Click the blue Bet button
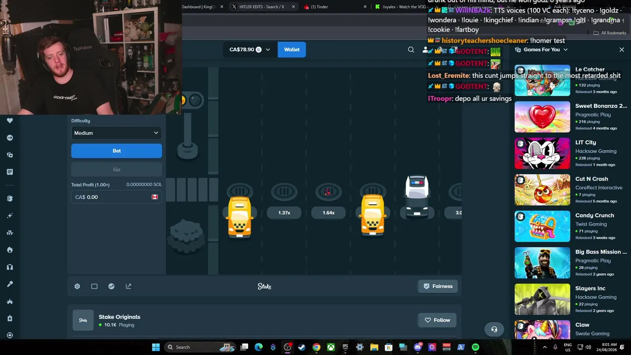631x355 pixels. click(x=116, y=151)
